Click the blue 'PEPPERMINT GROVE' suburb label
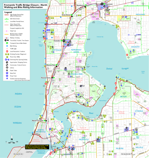149x158 pixels. [x=76, y=51]
